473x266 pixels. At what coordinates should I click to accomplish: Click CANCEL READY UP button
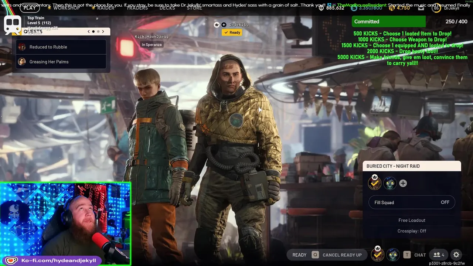point(342,255)
